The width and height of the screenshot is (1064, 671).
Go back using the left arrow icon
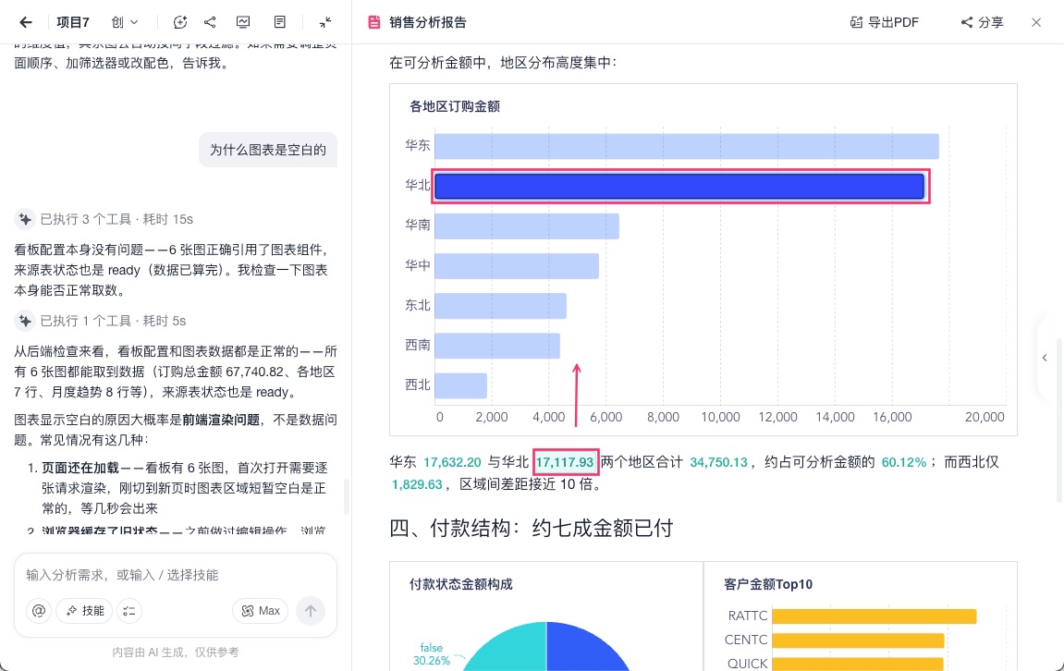(26, 22)
